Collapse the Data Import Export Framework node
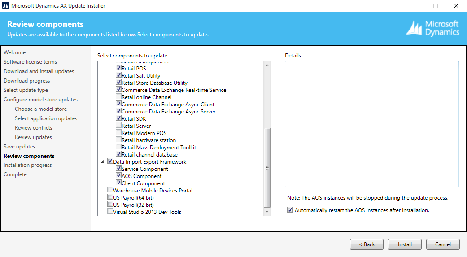The image size is (467, 257). pos(103,162)
